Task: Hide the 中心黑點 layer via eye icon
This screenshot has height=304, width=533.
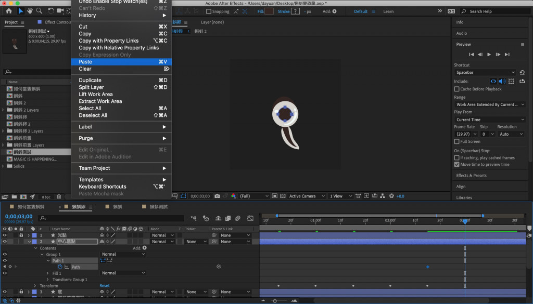Action: [5, 242]
